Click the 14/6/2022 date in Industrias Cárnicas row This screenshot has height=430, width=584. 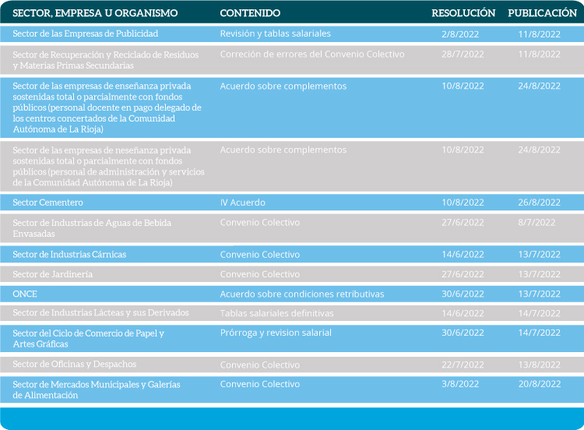pyautogui.click(x=463, y=255)
